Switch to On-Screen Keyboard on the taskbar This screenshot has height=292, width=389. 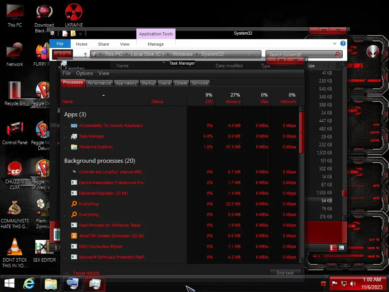click(x=73, y=283)
